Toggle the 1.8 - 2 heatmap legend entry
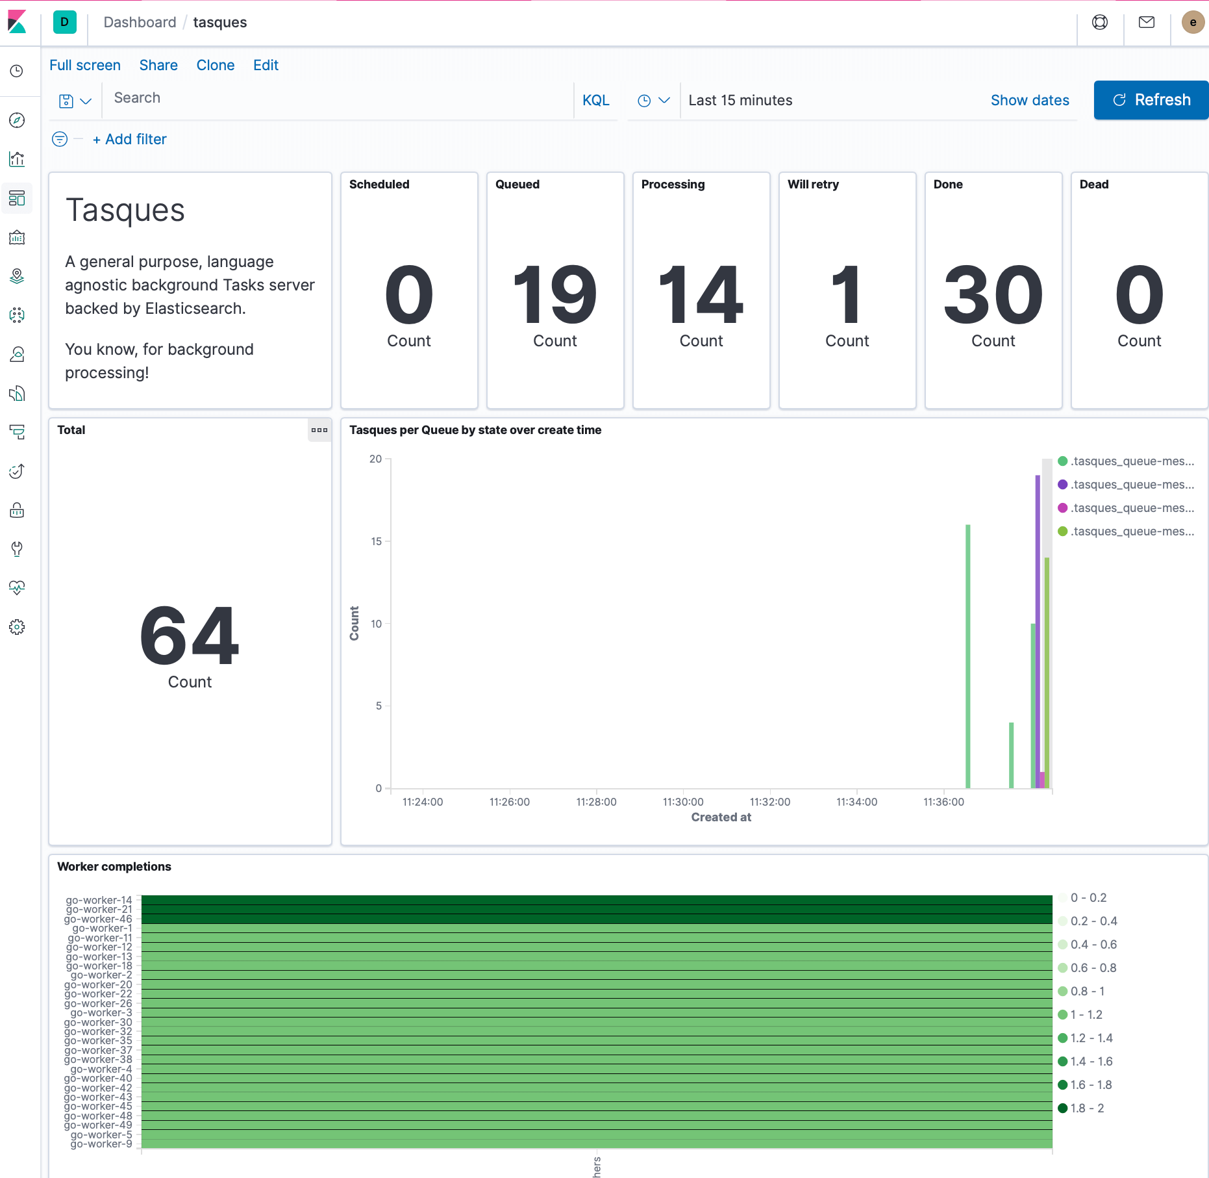 coord(1082,1108)
